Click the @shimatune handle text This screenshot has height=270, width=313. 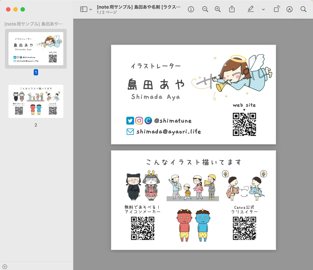[173, 121]
